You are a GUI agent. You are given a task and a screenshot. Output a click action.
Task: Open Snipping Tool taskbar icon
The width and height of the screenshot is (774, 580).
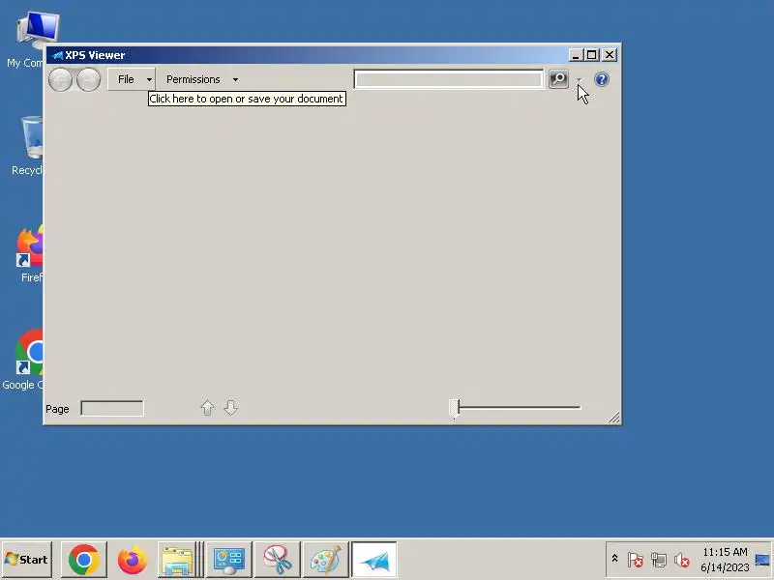278,560
